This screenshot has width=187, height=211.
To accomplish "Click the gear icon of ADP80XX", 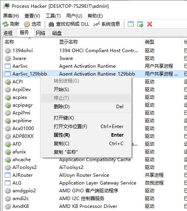I will pyautogui.click(x=8, y=136).
